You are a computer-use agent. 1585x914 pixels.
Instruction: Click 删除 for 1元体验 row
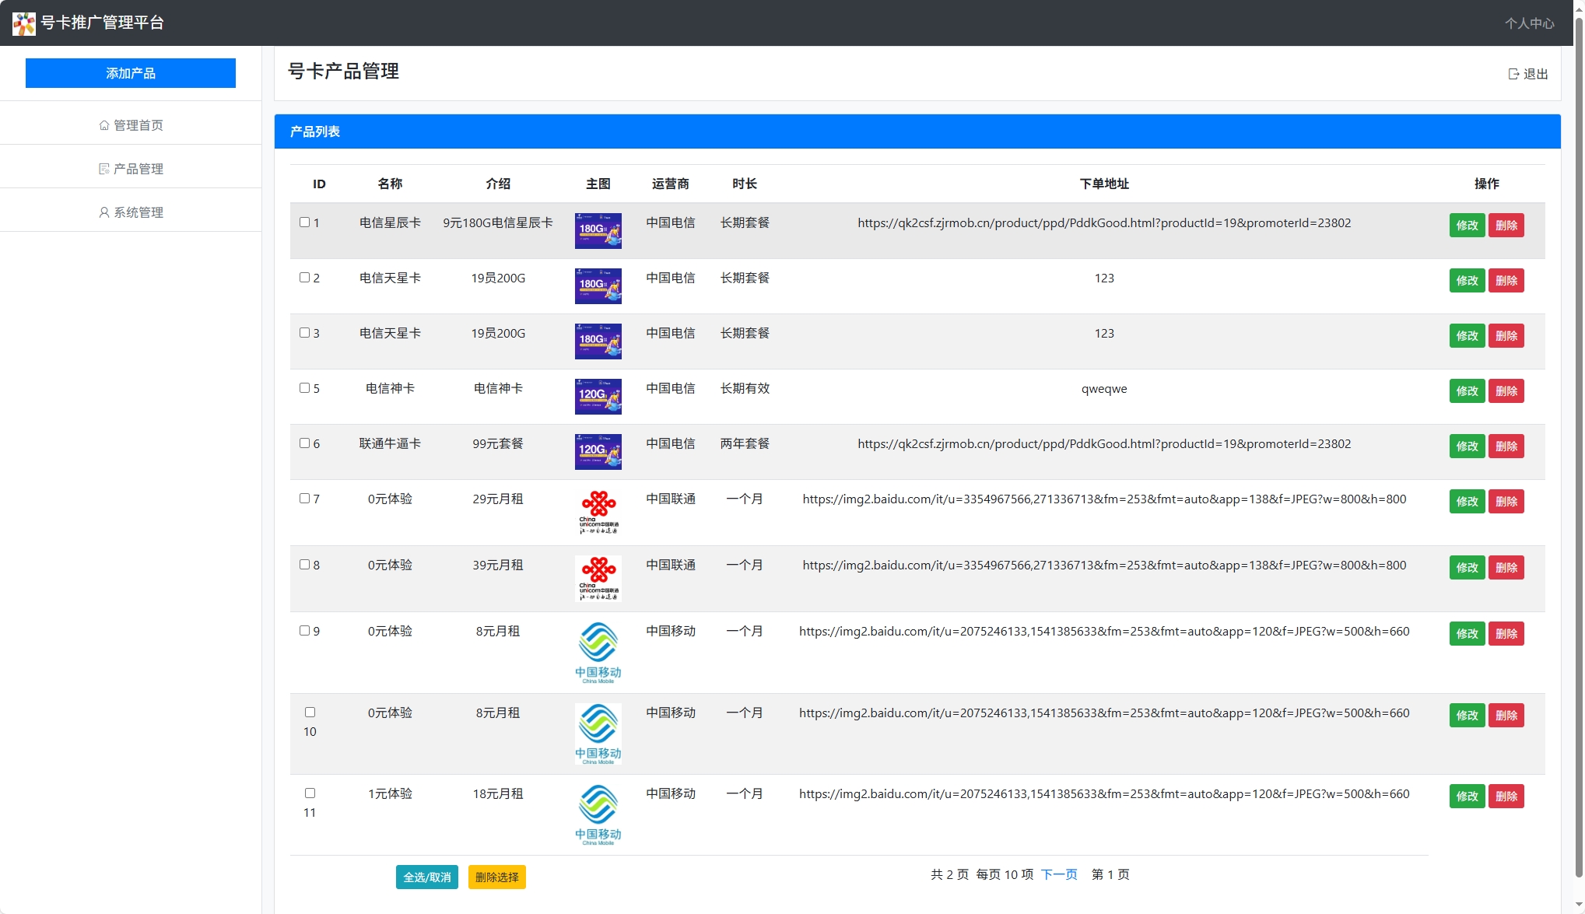coord(1506,797)
